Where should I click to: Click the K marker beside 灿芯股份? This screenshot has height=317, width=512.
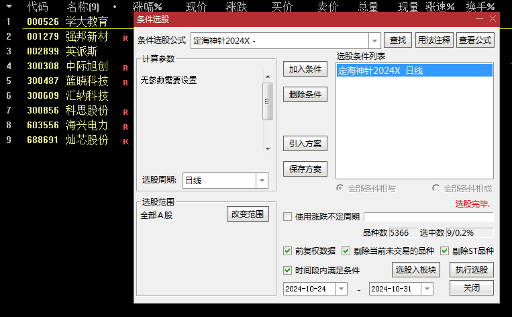tap(125, 142)
